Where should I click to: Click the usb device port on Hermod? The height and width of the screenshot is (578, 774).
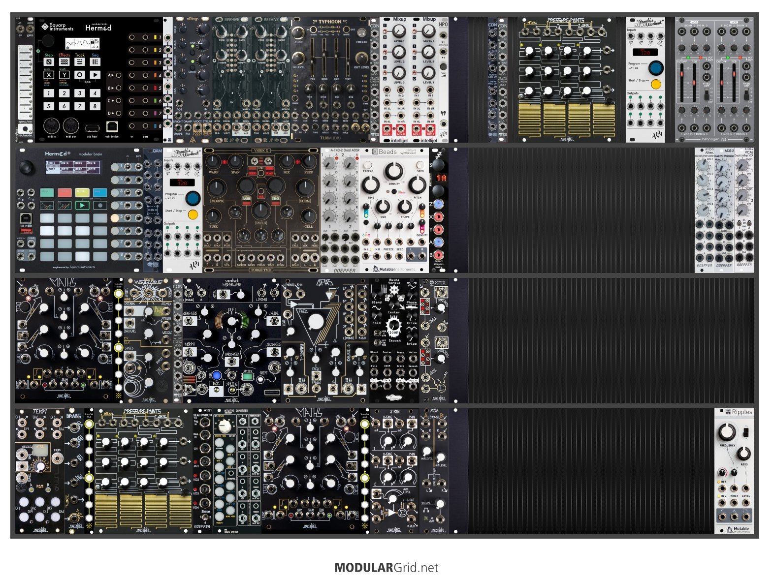pos(111,127)
